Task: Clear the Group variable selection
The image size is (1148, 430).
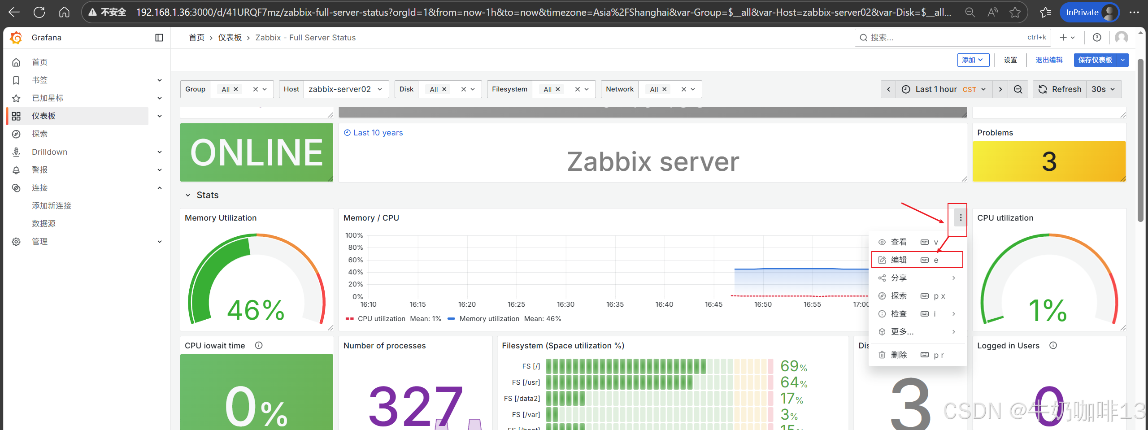Action: [255, 89]
